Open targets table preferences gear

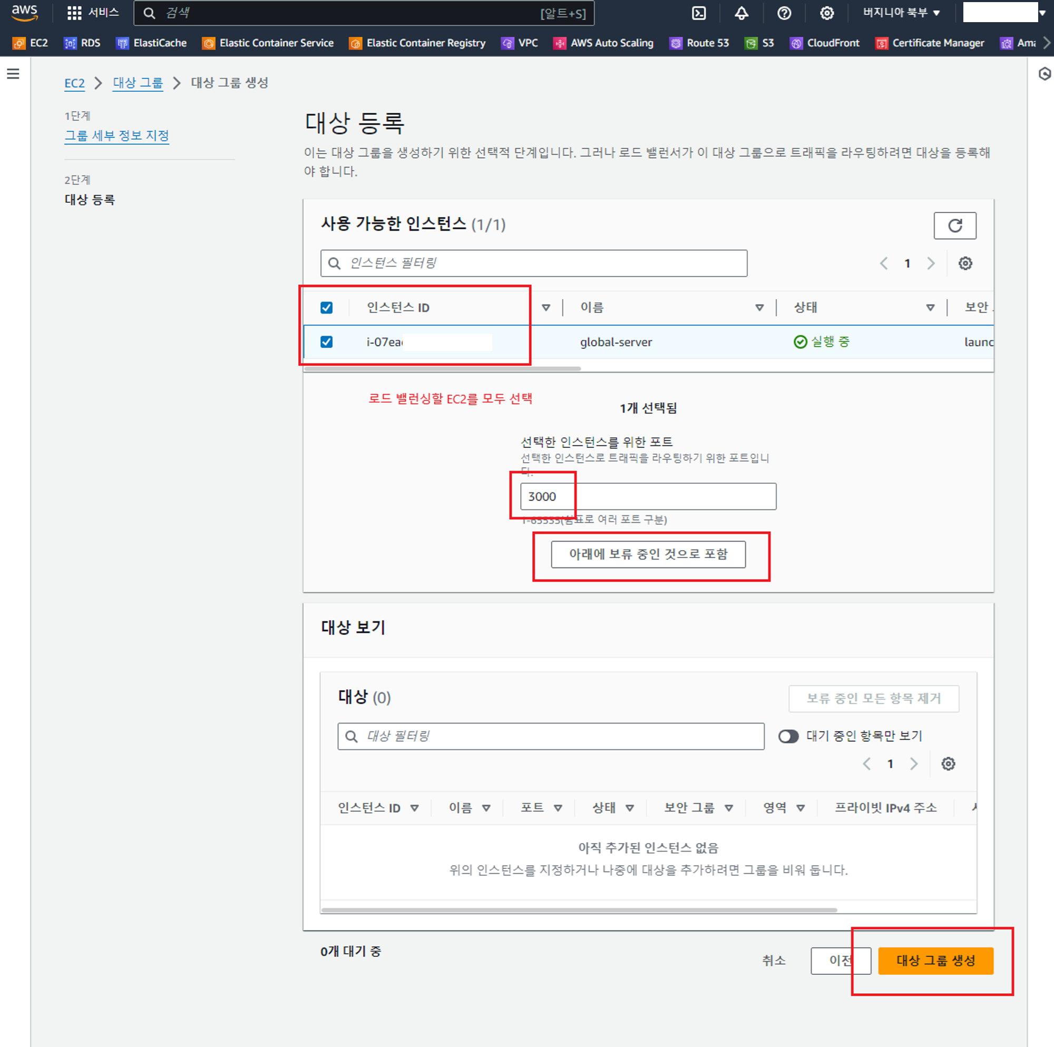(x=948, y=764)
